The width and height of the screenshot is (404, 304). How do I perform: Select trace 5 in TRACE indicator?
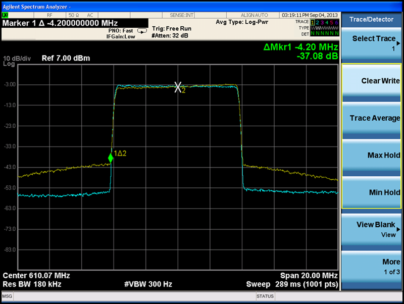(x=332, y=22)
